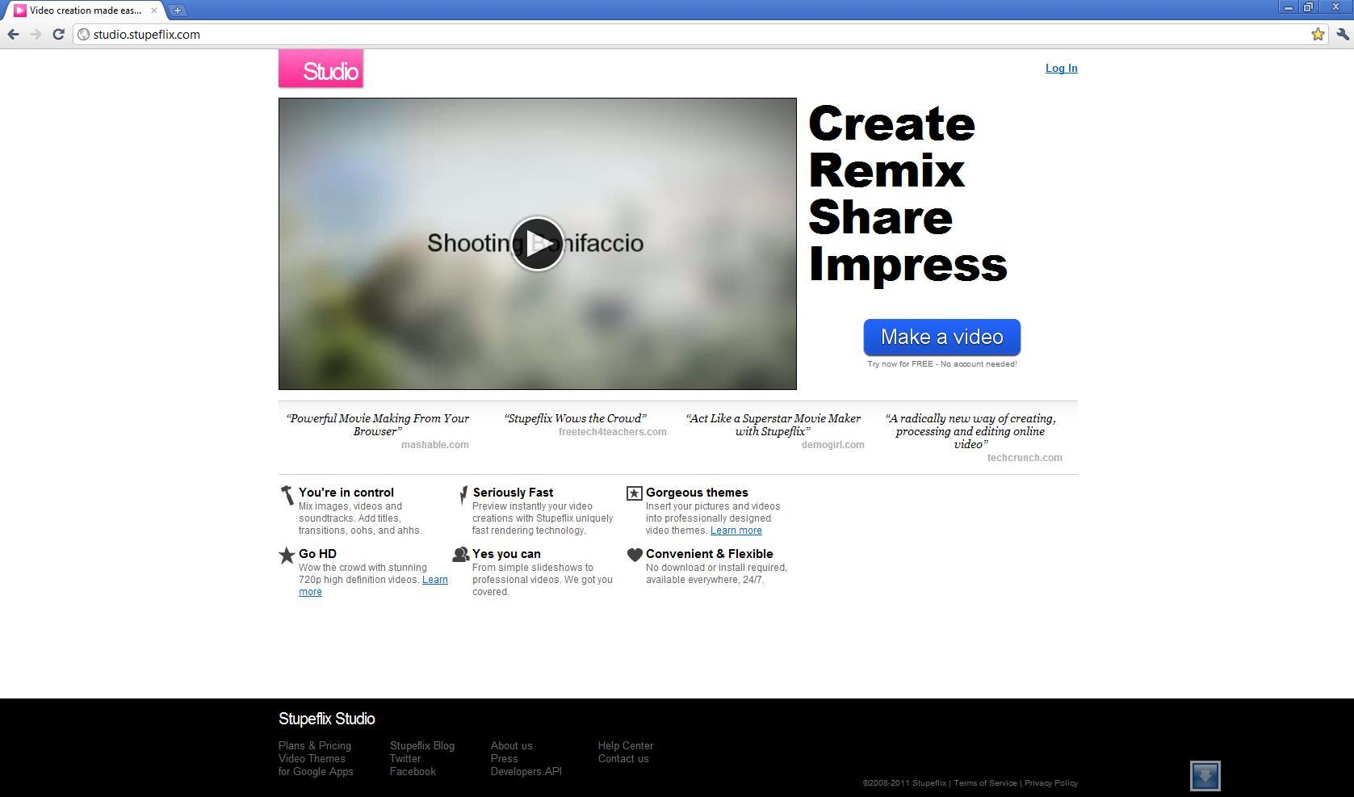
Task: Go back with browser back arrow
Action: (13, 34)
